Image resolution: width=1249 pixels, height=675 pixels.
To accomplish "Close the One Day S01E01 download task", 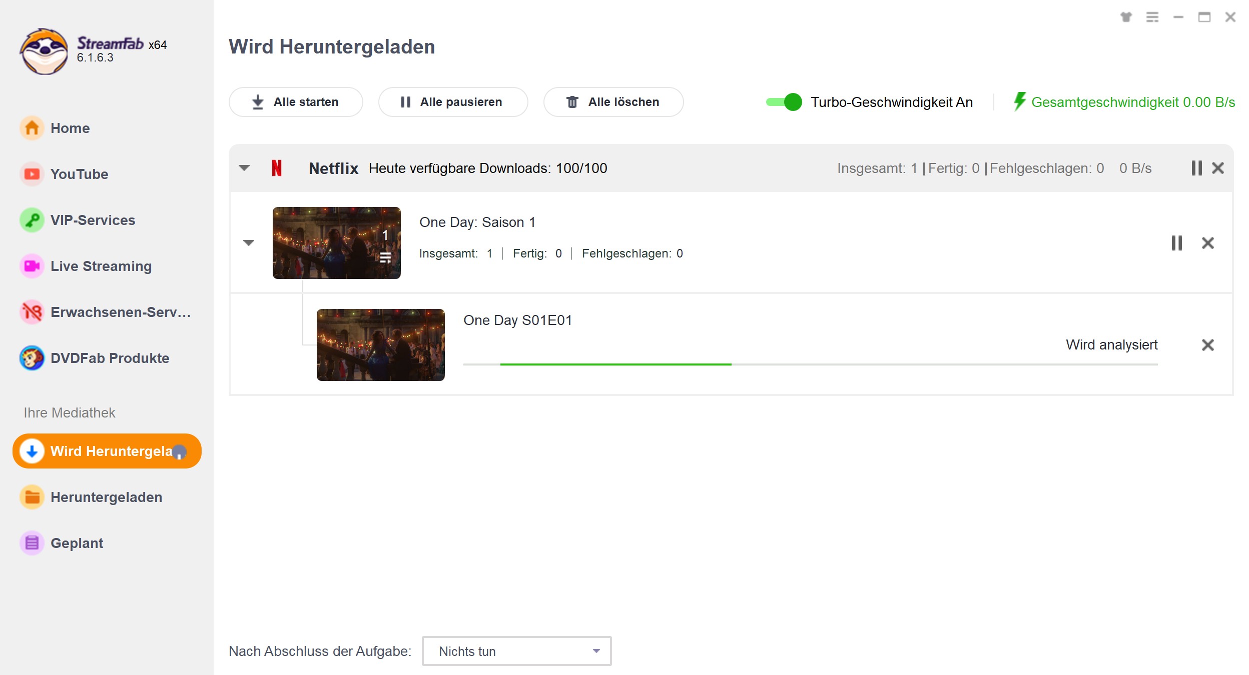I will point(1207,344).
